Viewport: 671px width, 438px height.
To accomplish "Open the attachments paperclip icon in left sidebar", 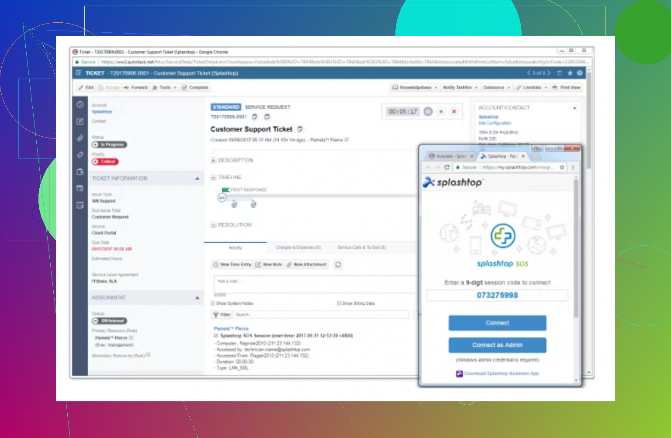I will point(80,138).
